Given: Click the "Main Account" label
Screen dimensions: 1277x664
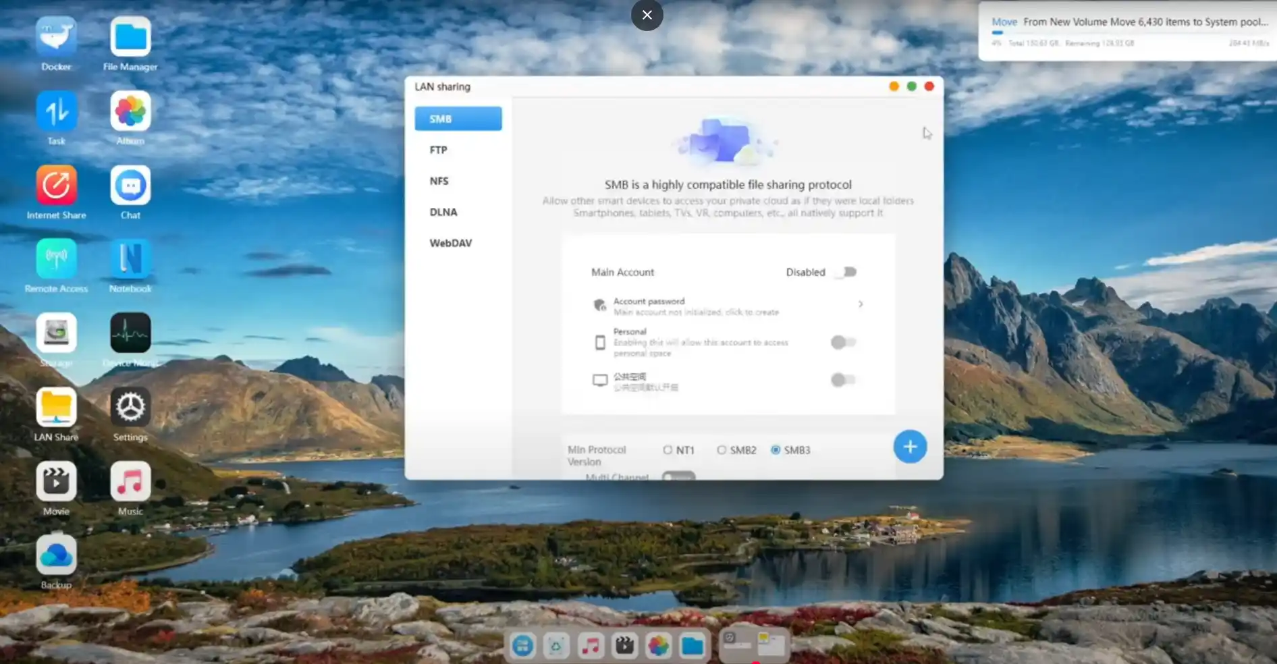Looking at the screenshot, I should click(622, 272).
